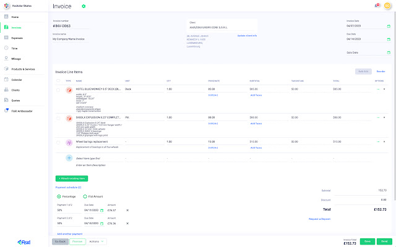Go to Expenses in the sidebar

tap(17, 38)
